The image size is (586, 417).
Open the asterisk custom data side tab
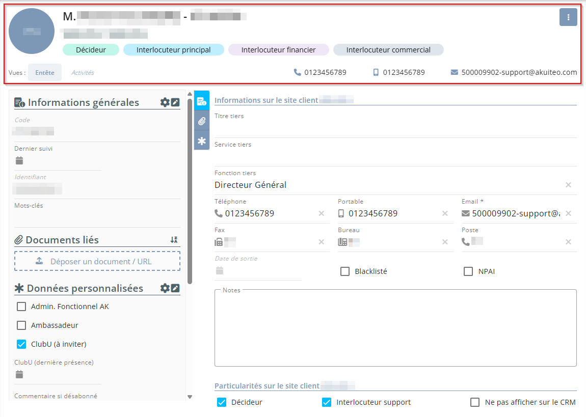point(202,141)
